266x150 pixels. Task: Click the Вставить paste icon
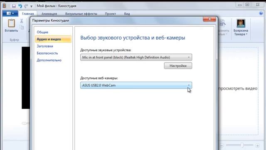click(11, 23)
